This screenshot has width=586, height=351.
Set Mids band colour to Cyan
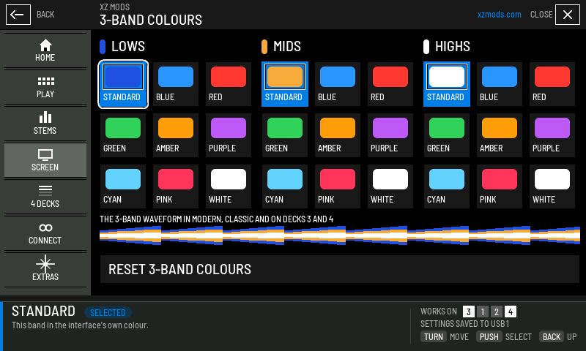tap(285, 186)
